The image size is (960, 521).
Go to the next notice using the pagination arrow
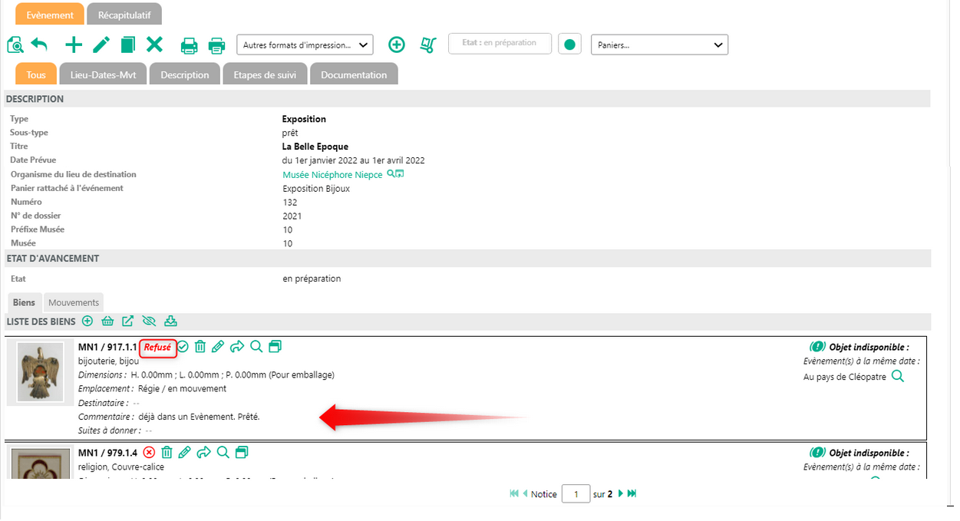[620, 493]
